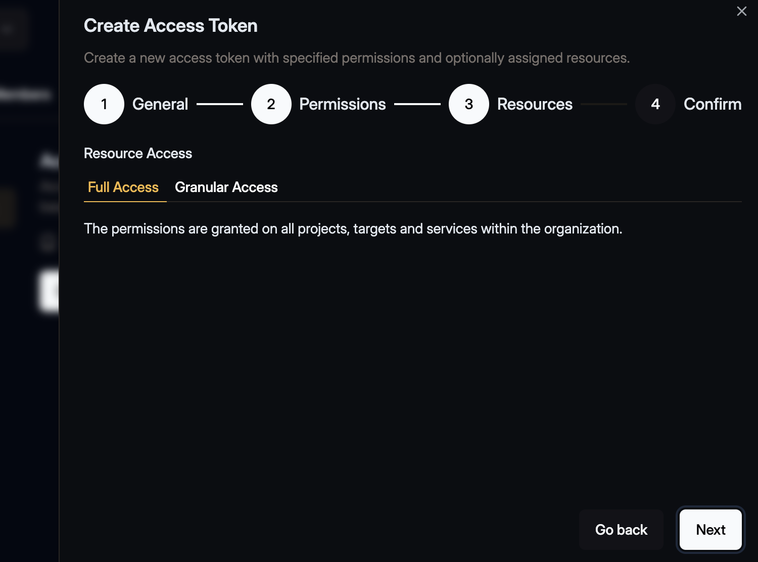This screenshot has width=758, height=562.
Task: Switch to the Granular Access tab
Action: (226, 187)
